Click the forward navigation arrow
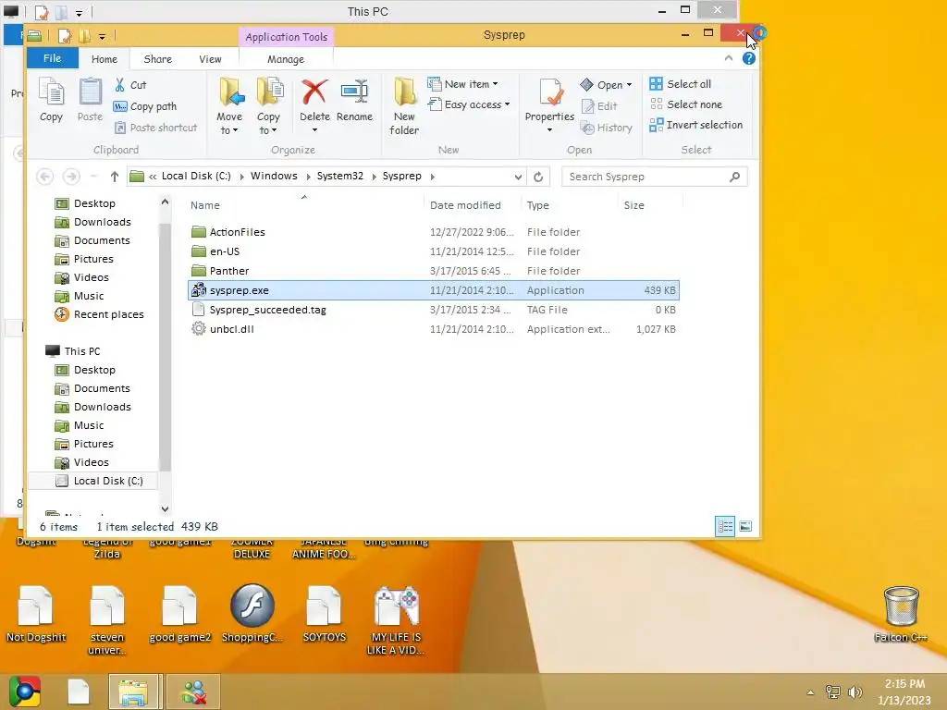This screenshot has height=710, width=947. (x=71, y=177)
